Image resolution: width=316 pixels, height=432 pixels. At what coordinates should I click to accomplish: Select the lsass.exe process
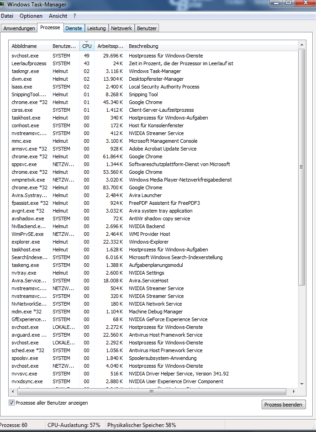(153, 87)
